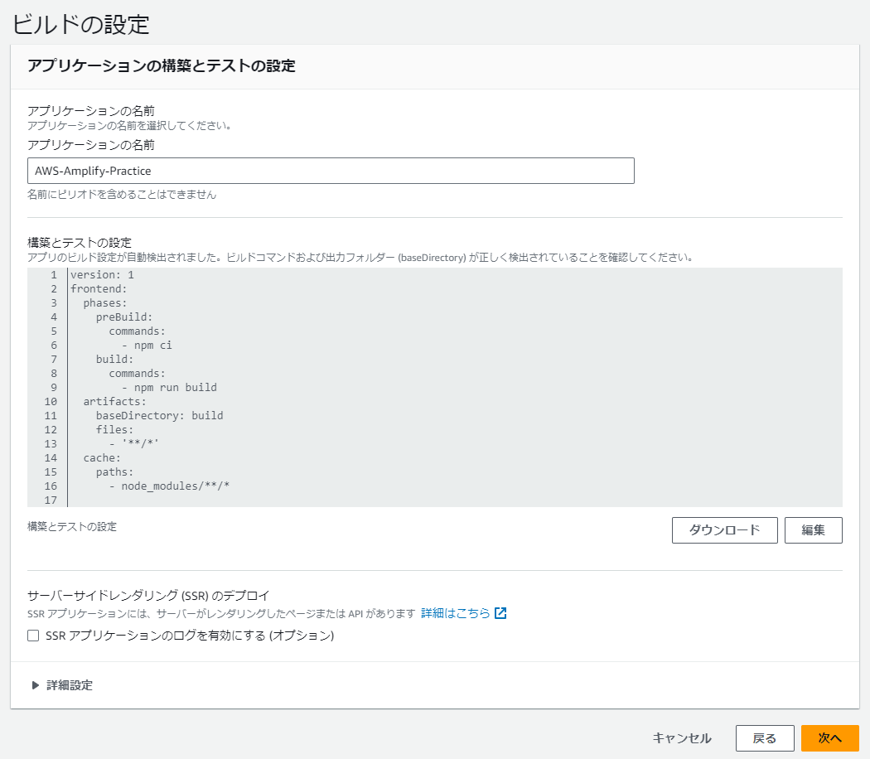
Task: Click the 名前にピリオドを含めることはできません hint text
Action: coord(122,195)
